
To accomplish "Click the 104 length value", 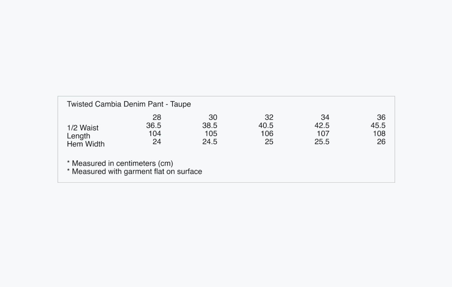I will pos(155,134).
